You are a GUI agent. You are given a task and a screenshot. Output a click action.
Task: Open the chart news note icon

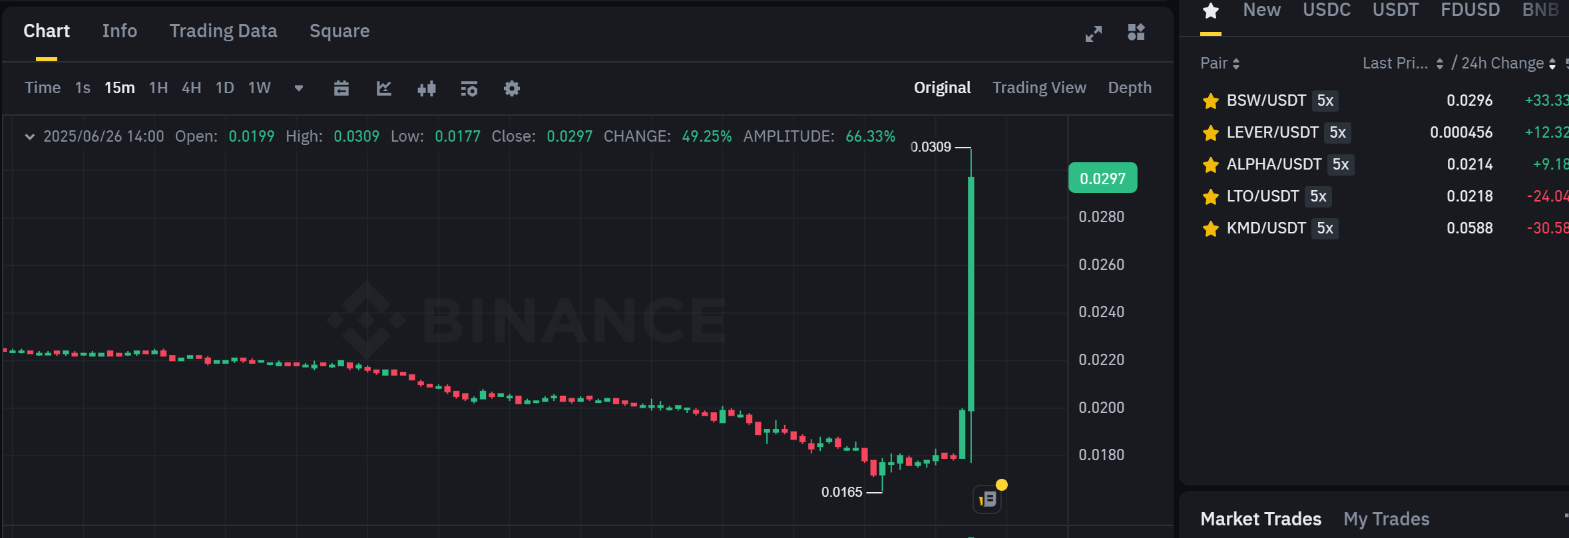pos(988,499)
